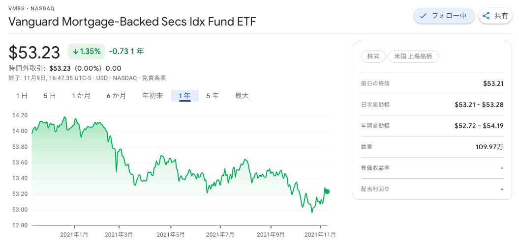This screenshot has height=244, width=519.
Task: Select the 年初来 range tab
Action: 153,96
